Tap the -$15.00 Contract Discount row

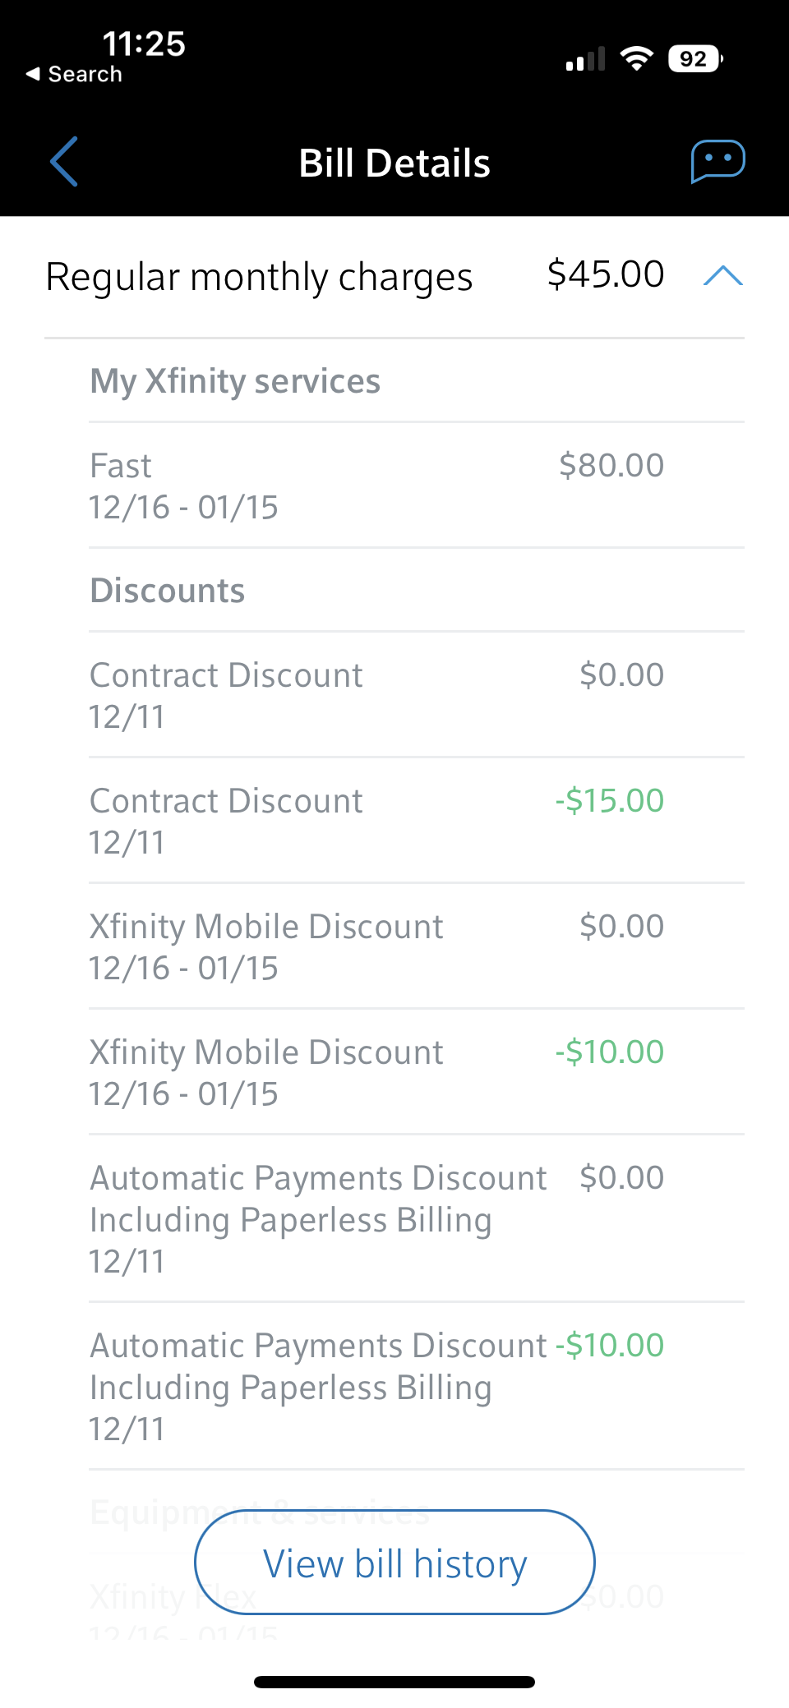[376, 821]
